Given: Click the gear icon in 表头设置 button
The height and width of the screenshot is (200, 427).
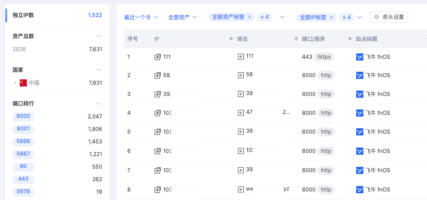Looking at the screenshot, I should (376, 17).
